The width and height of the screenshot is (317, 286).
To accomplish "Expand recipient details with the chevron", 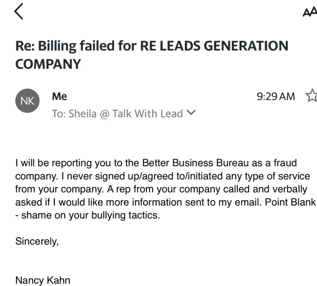I will click(x=191, y=113).
